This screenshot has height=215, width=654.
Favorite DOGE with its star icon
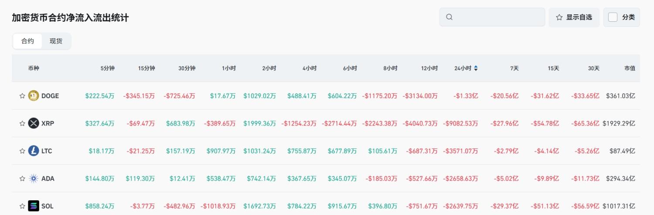(x=22, y=96)
